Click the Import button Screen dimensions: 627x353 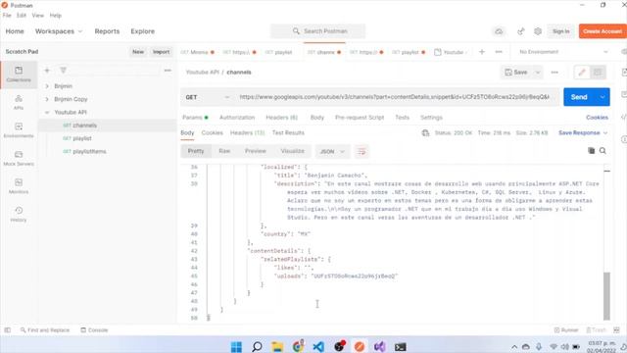(161, 52)
